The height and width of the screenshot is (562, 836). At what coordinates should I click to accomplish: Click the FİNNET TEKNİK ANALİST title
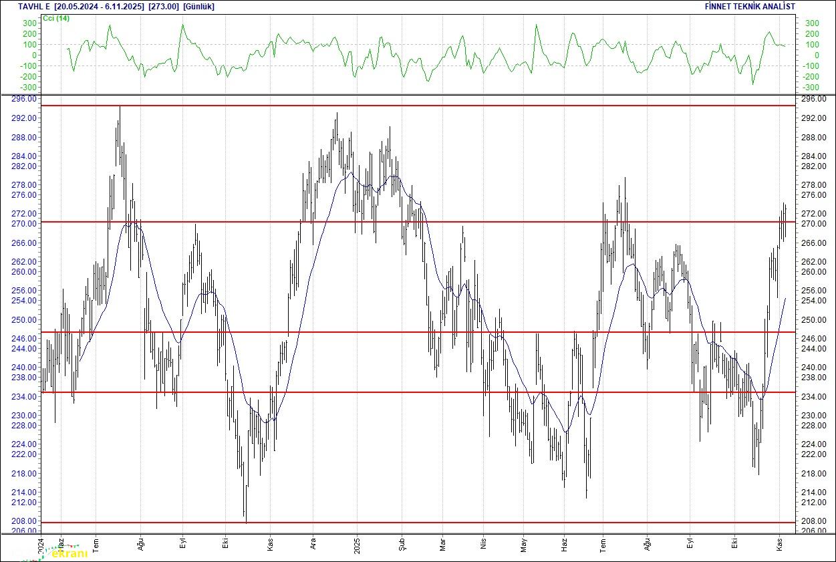[x=750, y=7]
